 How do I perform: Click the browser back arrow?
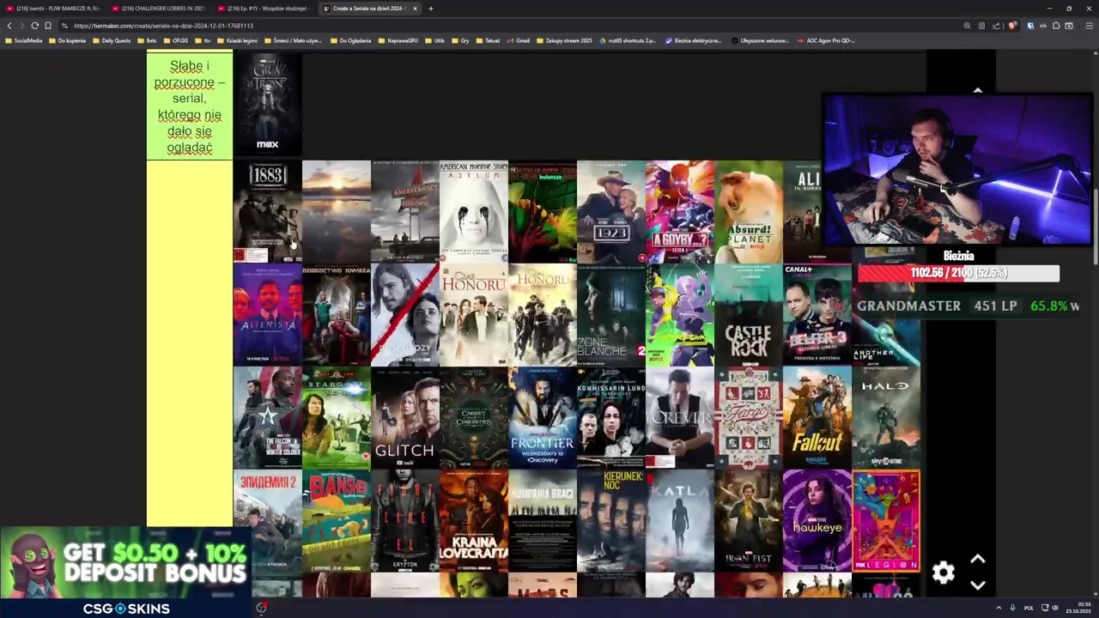pos(9,26)
